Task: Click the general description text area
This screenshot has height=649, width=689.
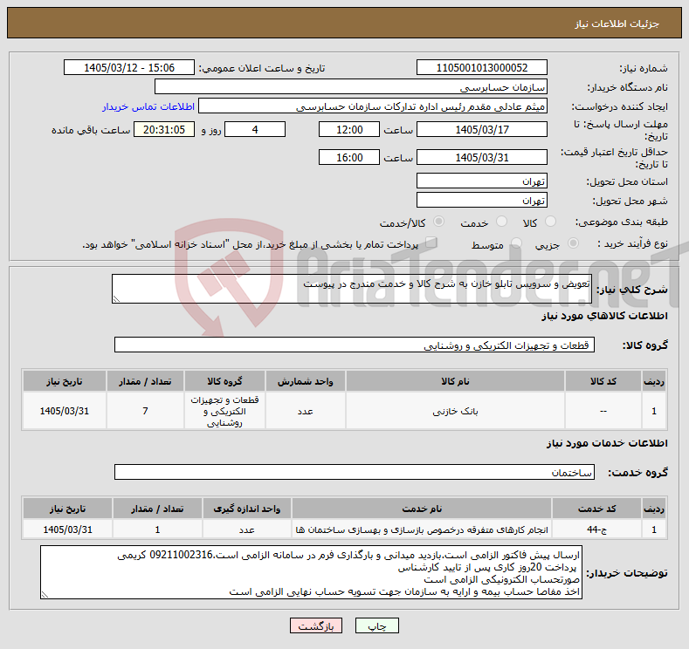Action: (352, 289)
